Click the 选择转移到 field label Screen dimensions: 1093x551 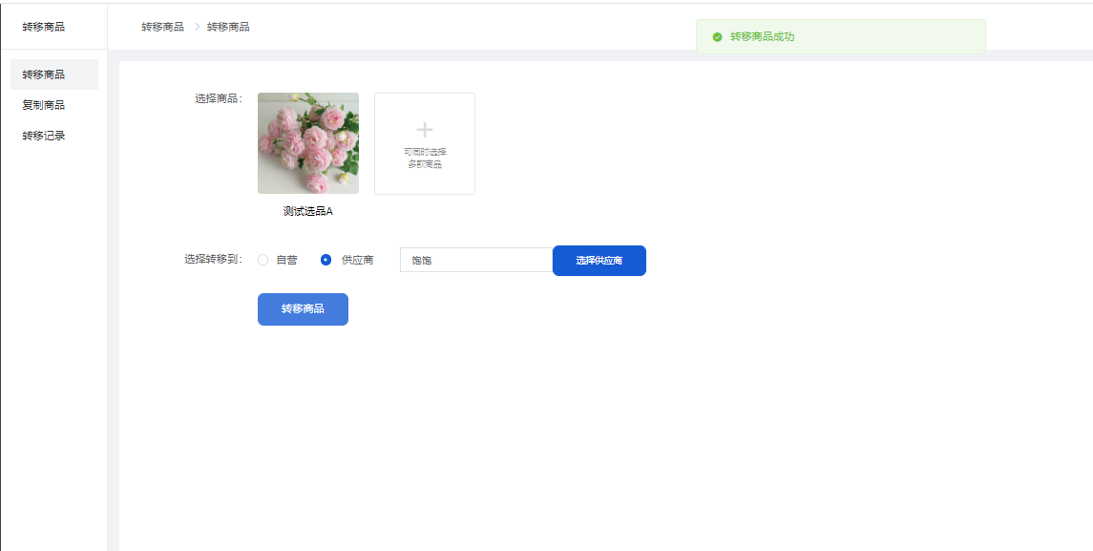click(213, 259)
